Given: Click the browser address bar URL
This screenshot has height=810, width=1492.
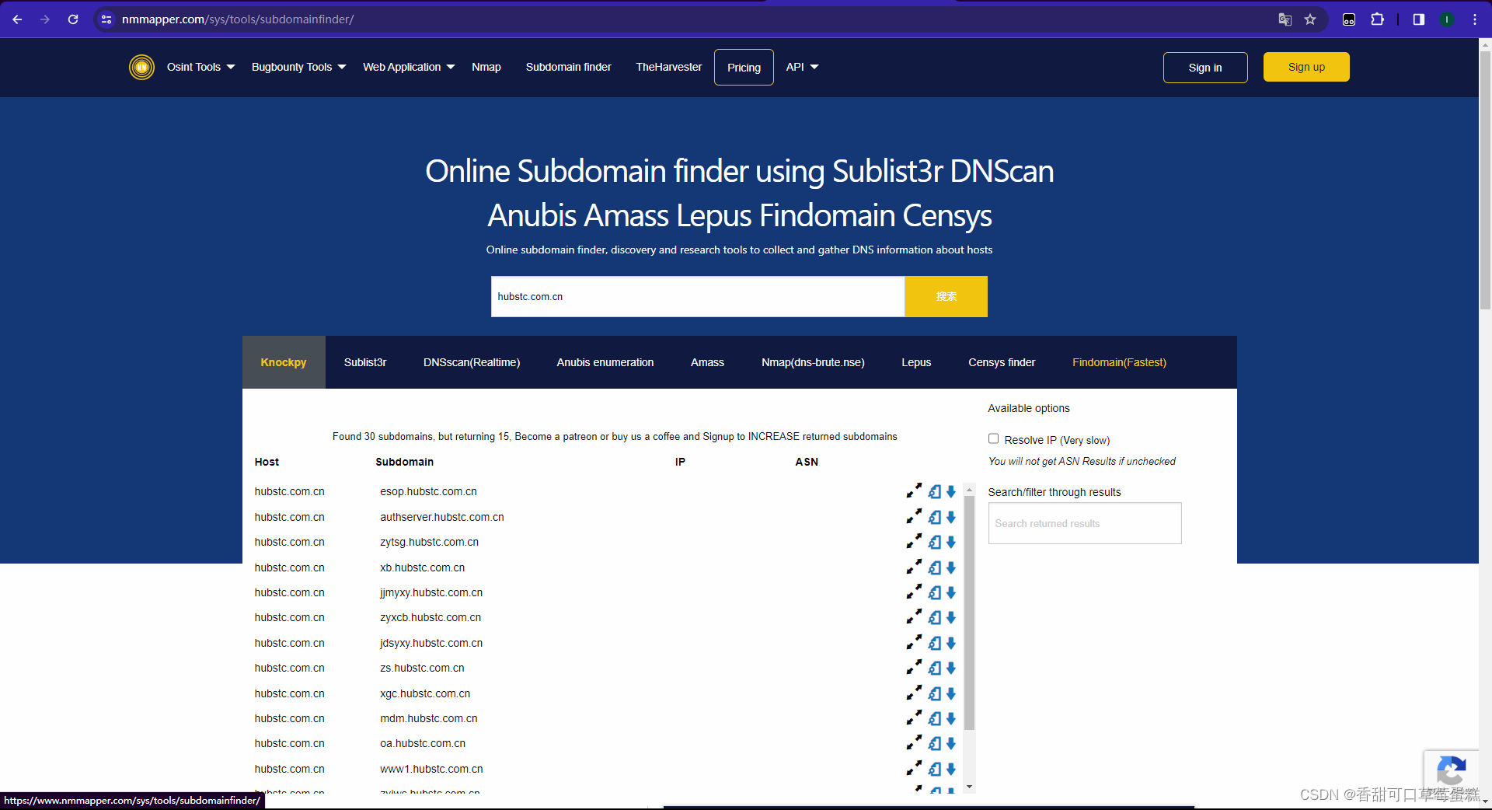Looking at the screenshot, I should coord(238,19).
